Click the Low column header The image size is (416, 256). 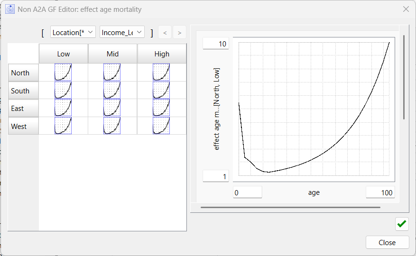pos(64,54)
